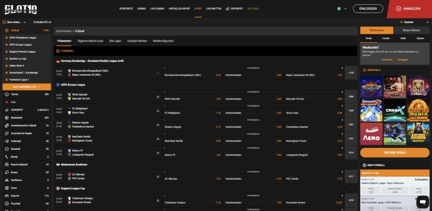Collapse UEFA Europa League section
The height and width of the screenshot is (211, 432).
[x=351, y=85]
